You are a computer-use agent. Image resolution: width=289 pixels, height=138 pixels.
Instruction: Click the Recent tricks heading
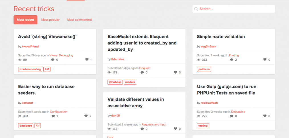pos(34,9)
